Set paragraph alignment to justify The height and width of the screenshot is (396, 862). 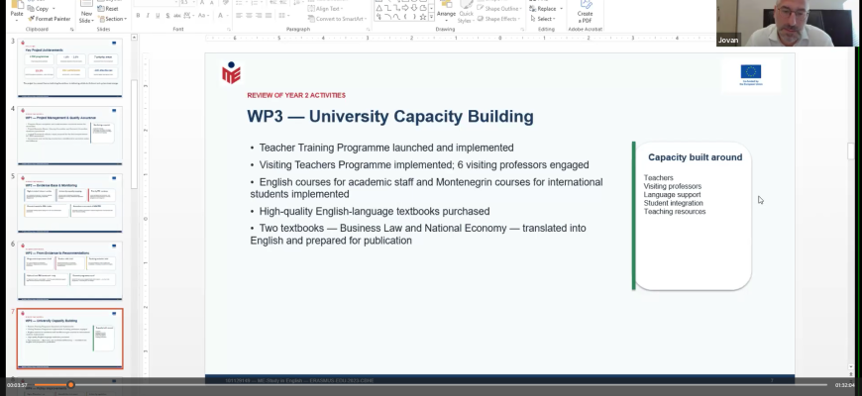[269, 16]
